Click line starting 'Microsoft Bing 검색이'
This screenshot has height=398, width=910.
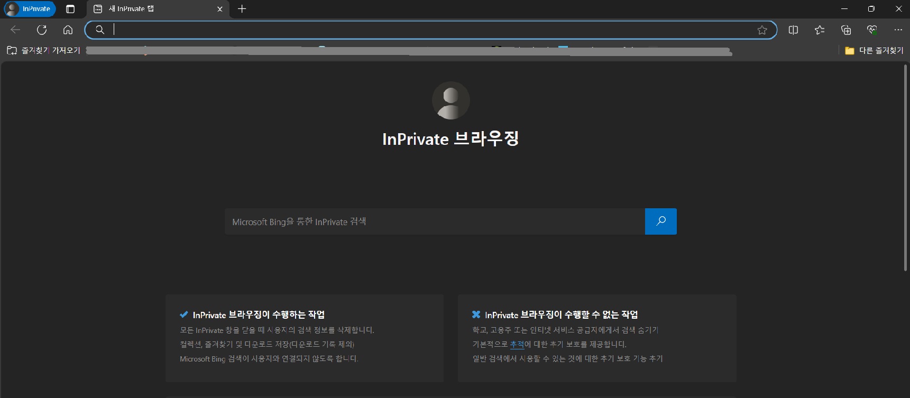(x=269, y=358)
